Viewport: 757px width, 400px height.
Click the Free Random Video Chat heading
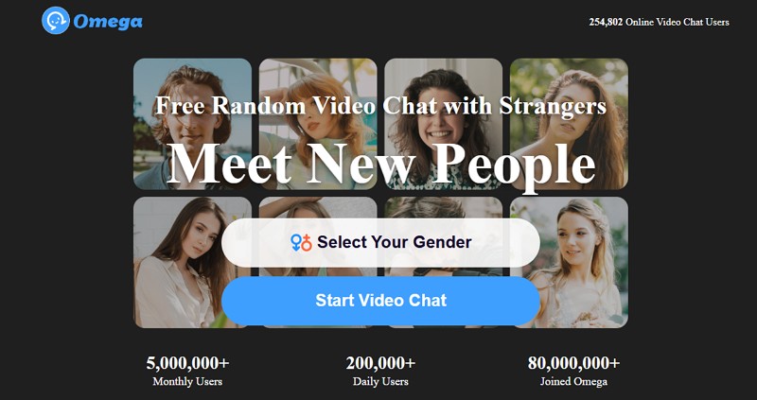coord(380,105)
